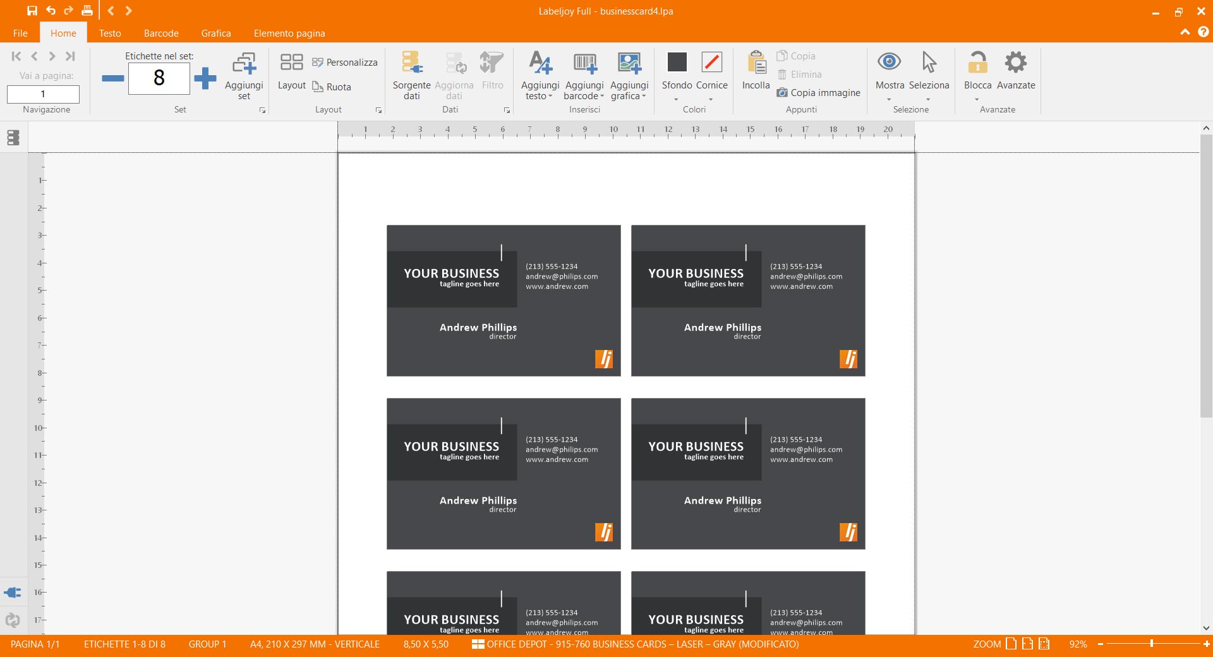The width and height of the screenshot is (1213, 657).
Task: Click the data connection plug icon
Action: pyautogui.click(x=13, y=593)
